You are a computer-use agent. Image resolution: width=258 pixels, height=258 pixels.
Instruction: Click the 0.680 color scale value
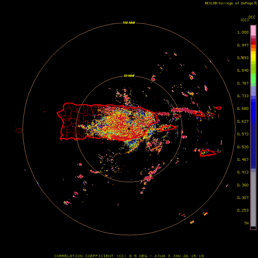pos(243,109)
